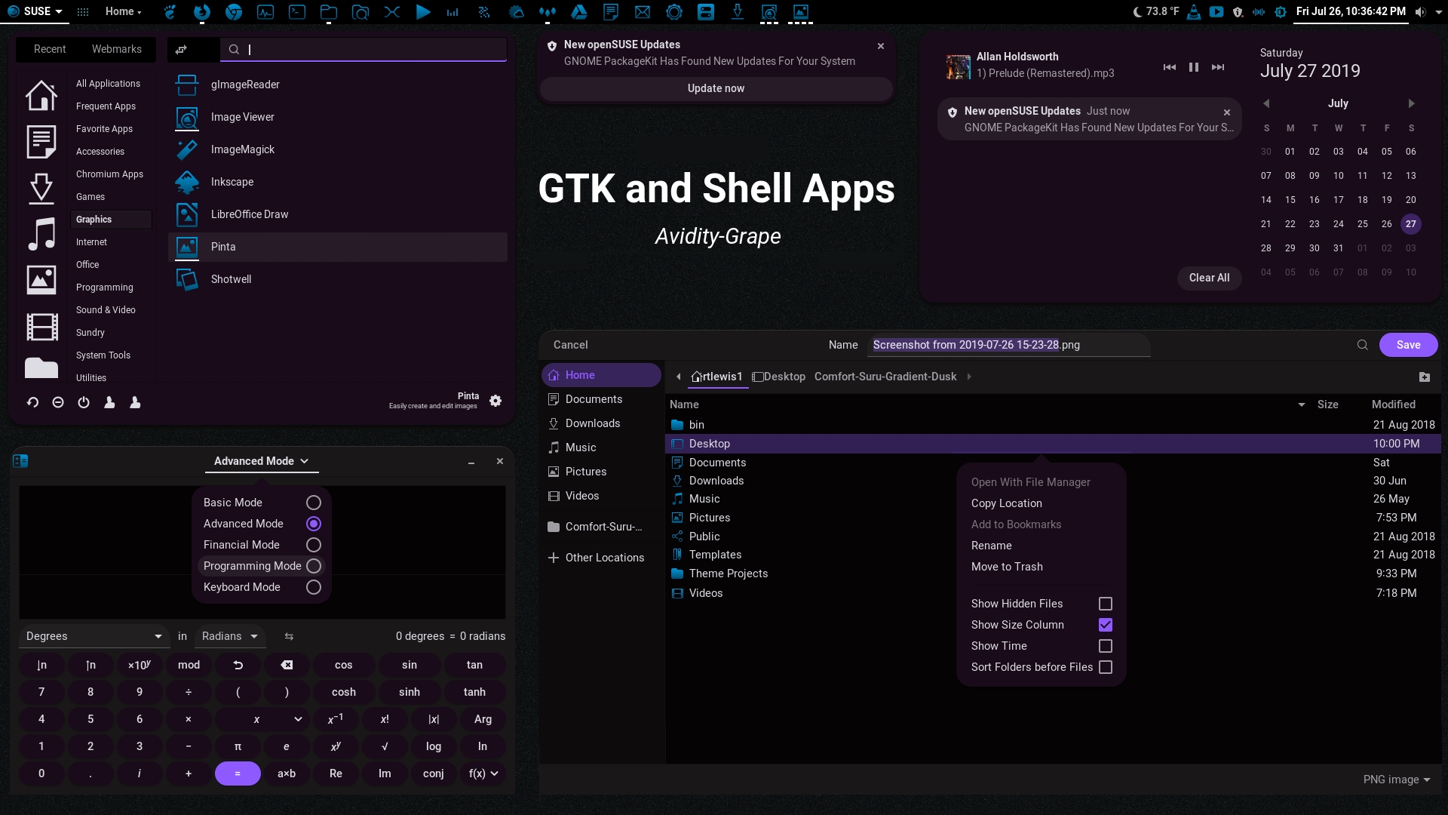Click the power icon in app menu
The width and height of the screenshot is (1448, 815).
coord(84,402)
